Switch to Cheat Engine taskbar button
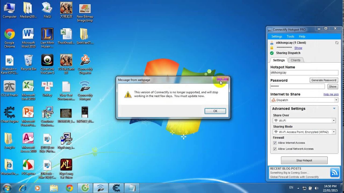This screenshot has width=344, height=193. pyautogui.click(x=116, y=188)
